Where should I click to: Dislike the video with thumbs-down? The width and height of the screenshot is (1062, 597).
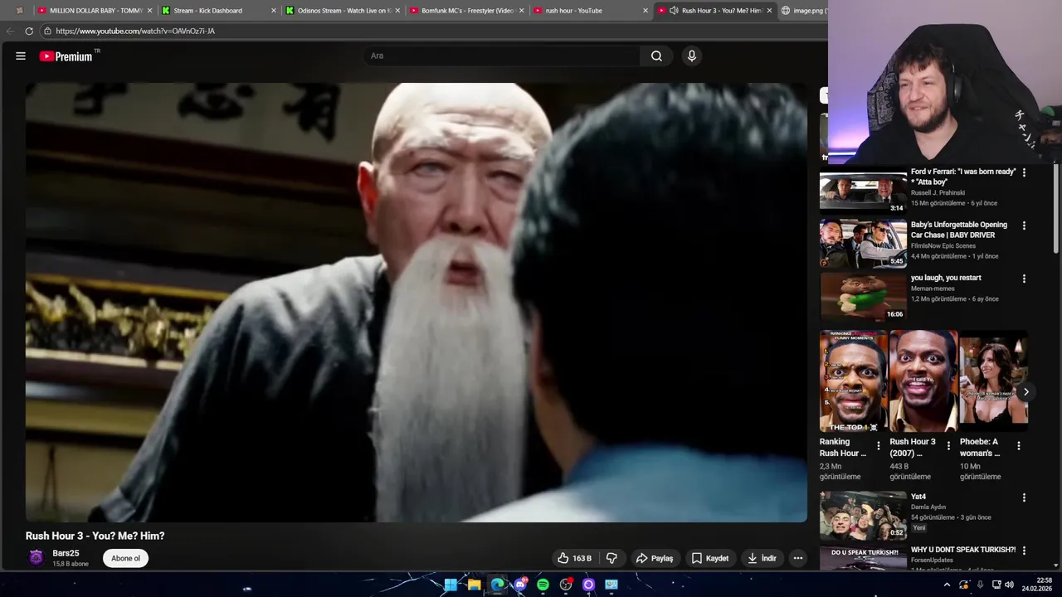pos(611,558)
